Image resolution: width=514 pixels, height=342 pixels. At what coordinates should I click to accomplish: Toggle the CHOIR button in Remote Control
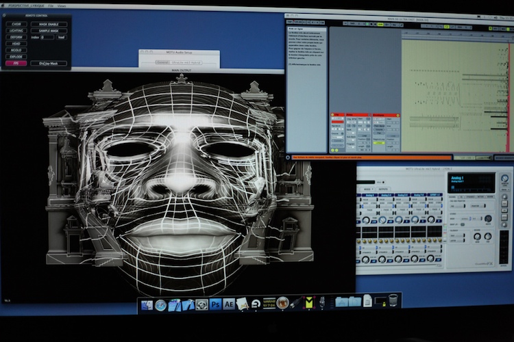coord(15,24)
